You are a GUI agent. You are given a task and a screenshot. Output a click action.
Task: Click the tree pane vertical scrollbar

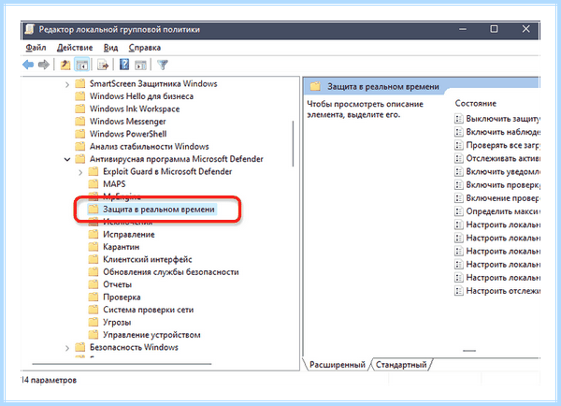[293, 143]
